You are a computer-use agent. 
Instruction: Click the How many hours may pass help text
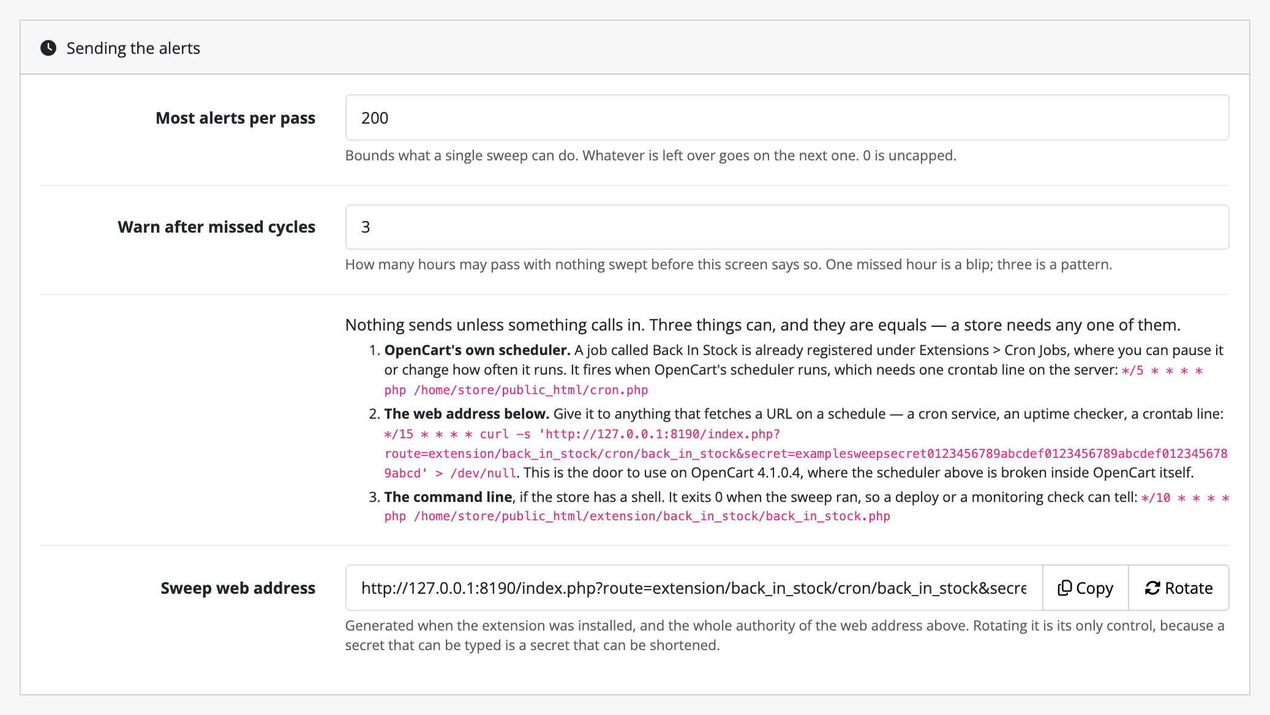click(729, 264)
